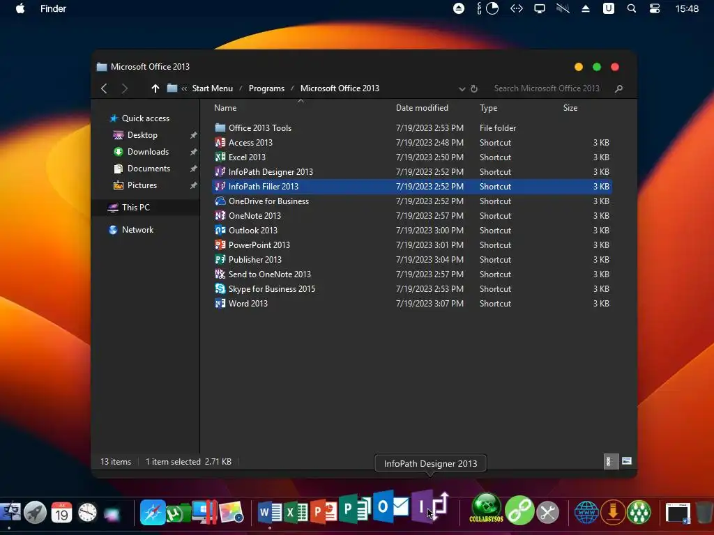This screenshot has width=714, height=535.
Task: Launch InfoPath Designer 2013 from dock
Action: coord(430,507)
